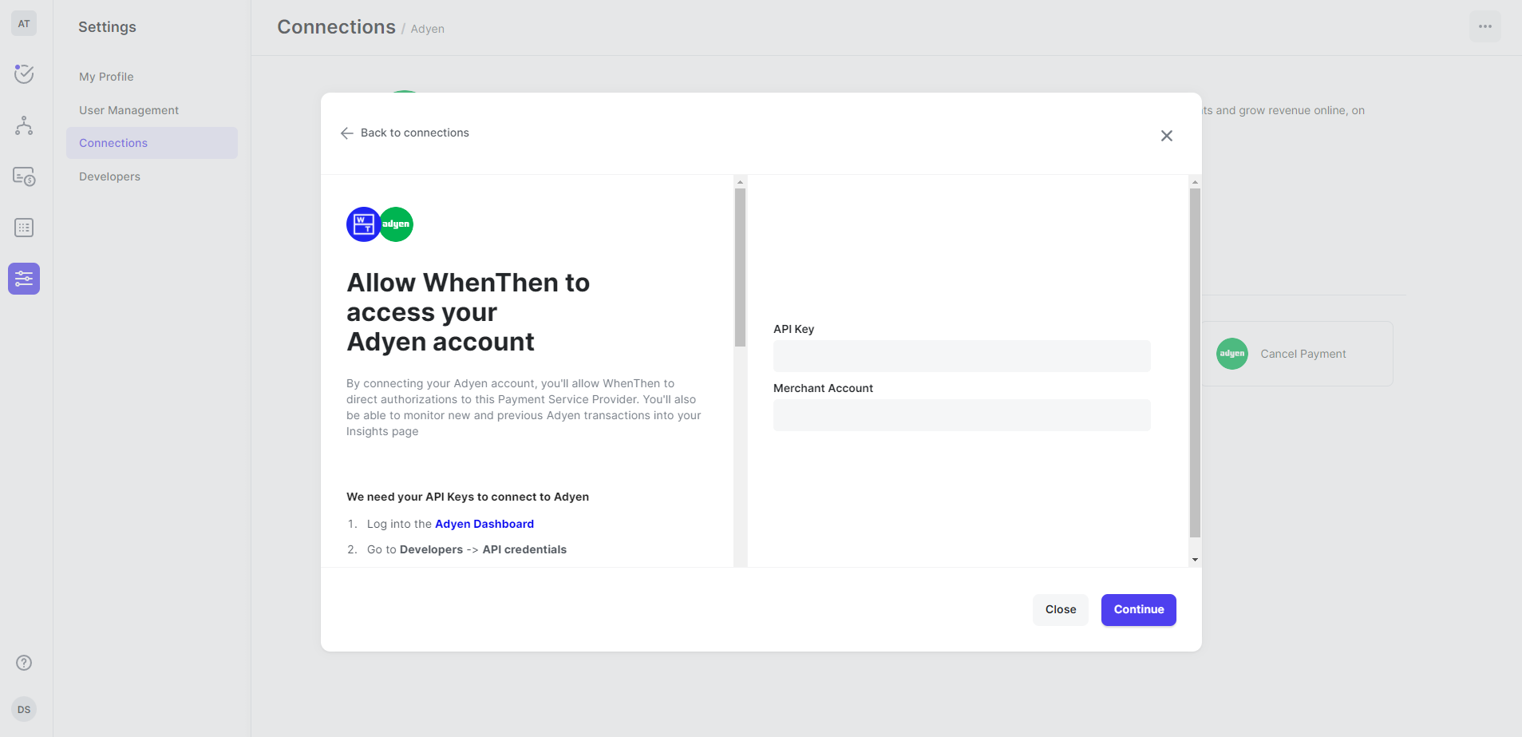Image resolution: width=1522 pixels, height=737 pixels.
Task: Click the more options ellipsis icon top right
Action: pos(1485,26)
